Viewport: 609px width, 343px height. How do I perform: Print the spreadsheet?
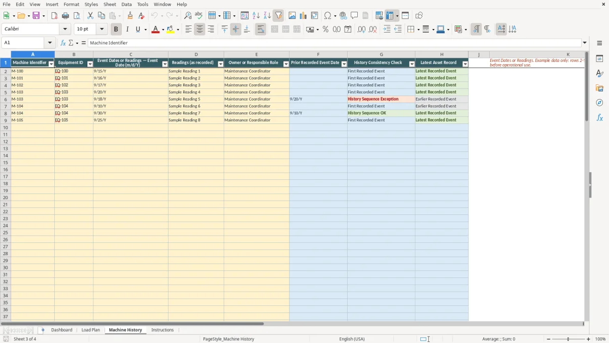pos(65,16)
